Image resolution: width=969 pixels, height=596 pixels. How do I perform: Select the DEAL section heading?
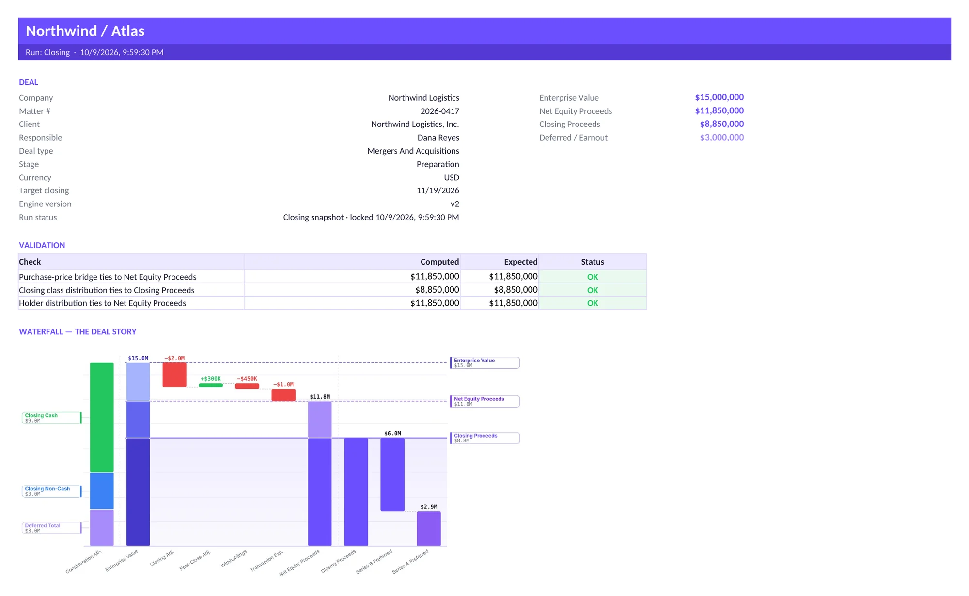pos(29,82)
